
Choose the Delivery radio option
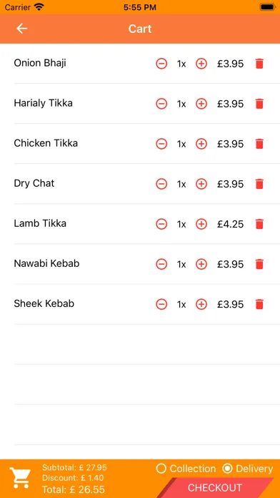(x=247, y=469)
